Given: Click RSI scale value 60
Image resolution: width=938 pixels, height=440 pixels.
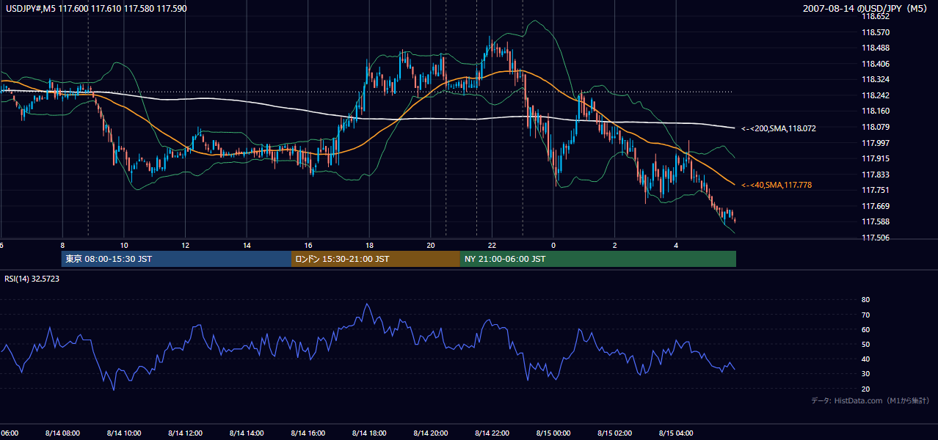Looking at the screenshot, I should pyautogui.click(x=865, y=329).
